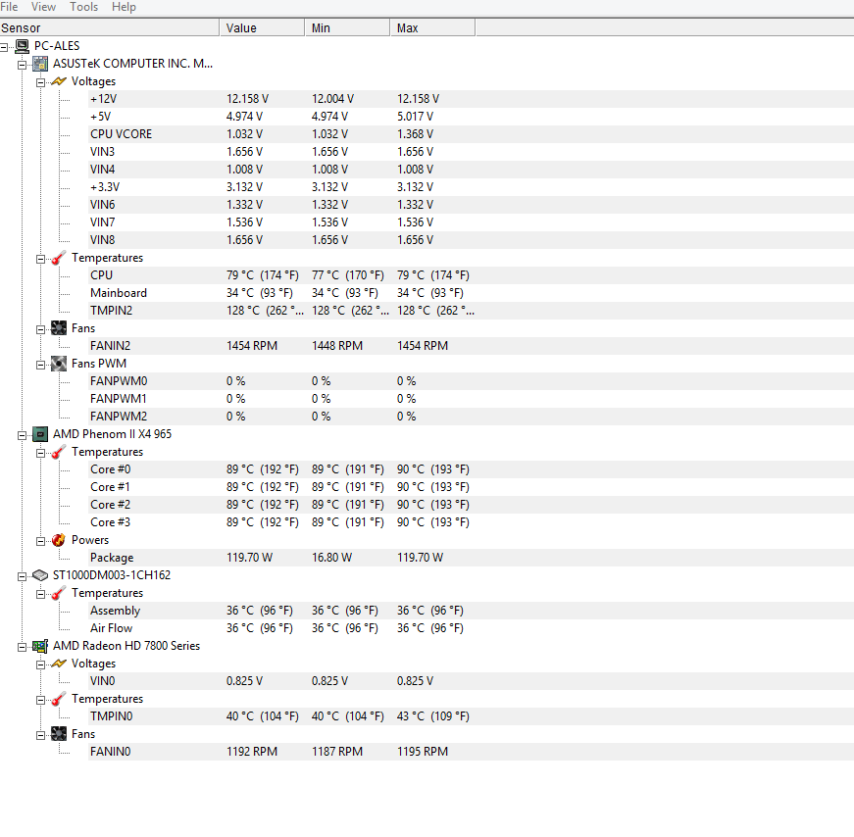
Task: Collapse the Fans PWM group
Action: [40, 365]
